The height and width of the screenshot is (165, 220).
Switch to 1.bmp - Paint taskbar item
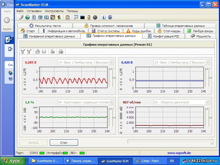[150, 161]
